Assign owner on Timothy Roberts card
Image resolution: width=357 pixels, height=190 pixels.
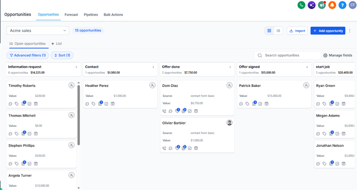pyautogui.click(x=71, y=85)
